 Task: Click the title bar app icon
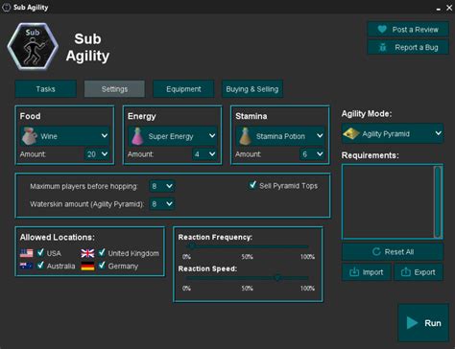click(6, 8)
